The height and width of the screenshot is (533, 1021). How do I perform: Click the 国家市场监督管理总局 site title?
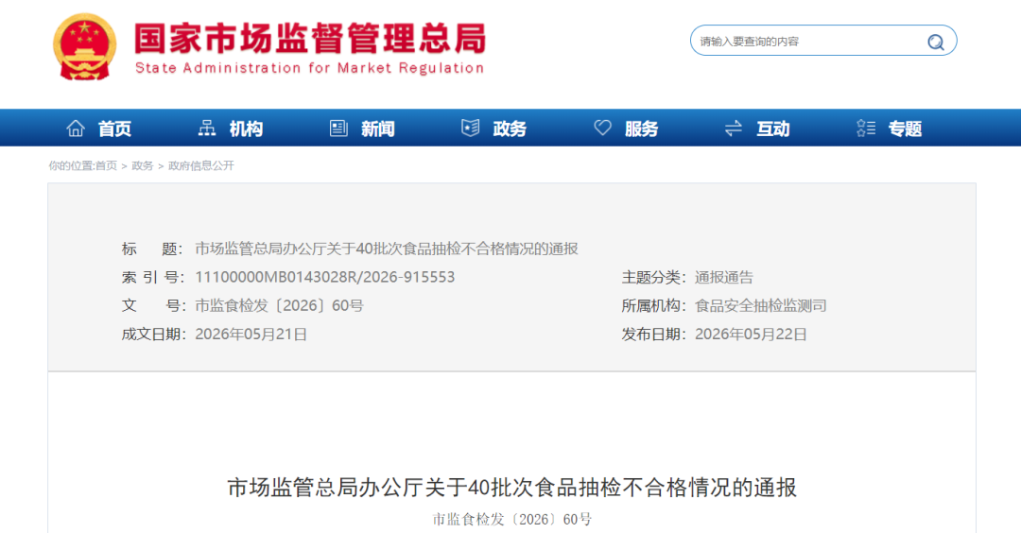(310, 38)
